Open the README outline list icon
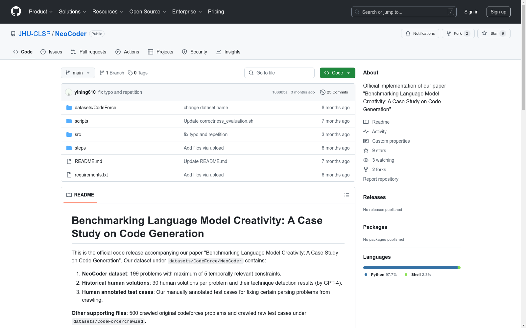Viewport: 526px width, 328px height. click(x=347, y=195)
